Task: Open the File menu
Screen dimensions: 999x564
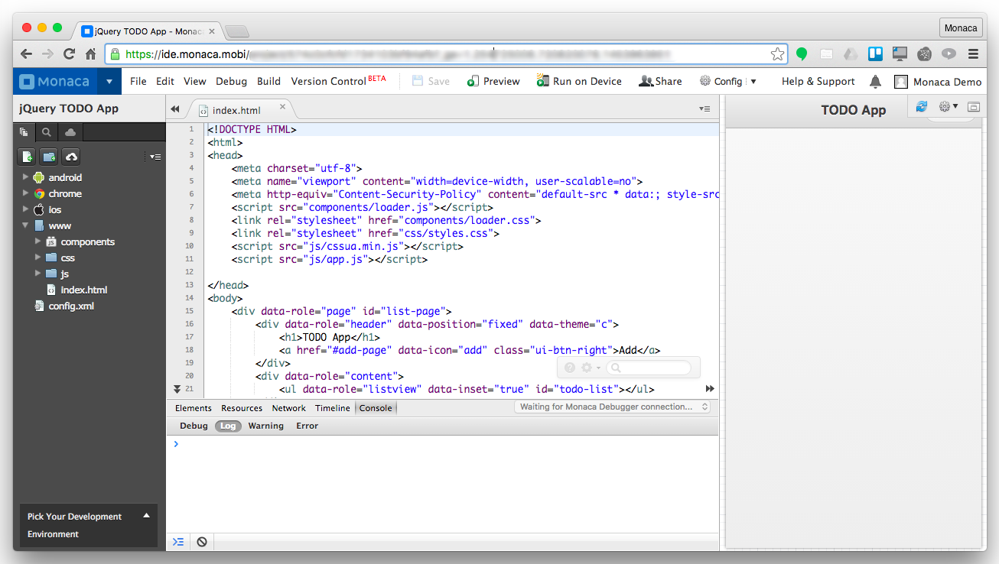Action: pyautogui.click(x=138, y=81)
